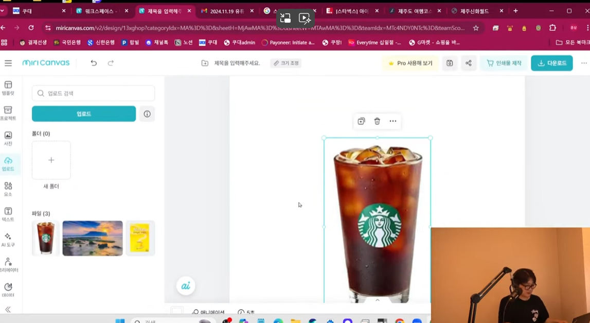Screen dimensions: 590x323
Task: Open the 채널톡 bookmark
Action: 156,43
